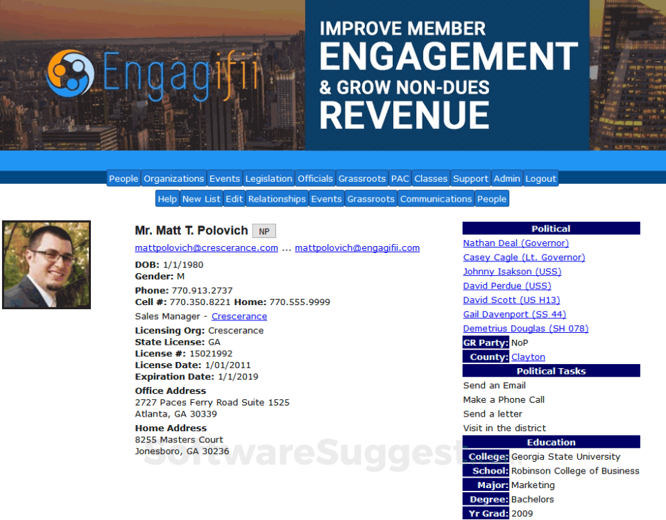Click Logout in the navigation bar
Image resolution: width=666 pixels, height=520 pixels.
coord(540,178)
